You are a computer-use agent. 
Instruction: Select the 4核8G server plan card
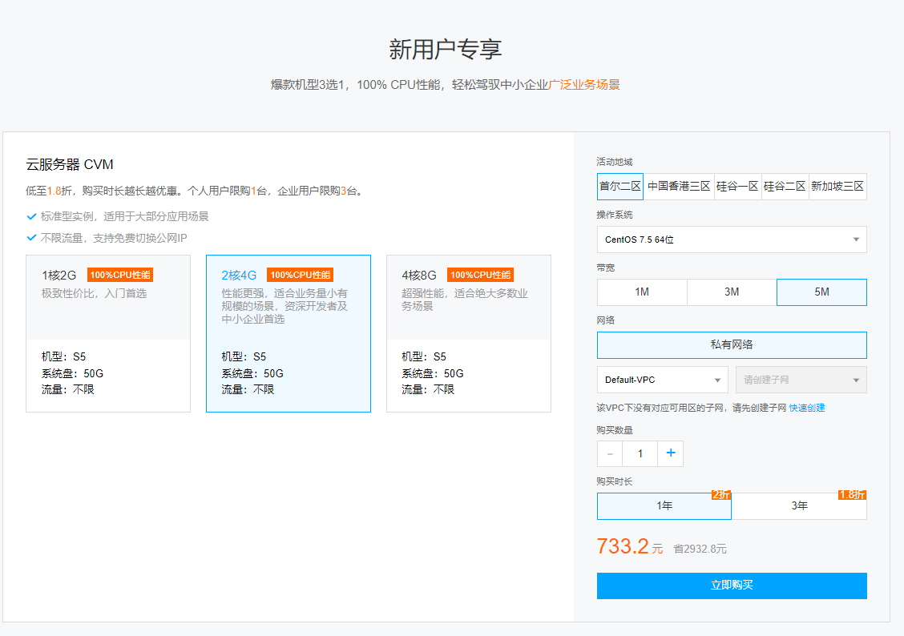(x=469, y=333)
